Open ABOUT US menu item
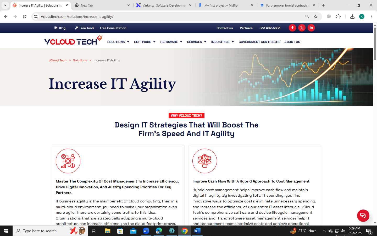Image resolution: width=377 pixels, height=236 pixels. 292,42
